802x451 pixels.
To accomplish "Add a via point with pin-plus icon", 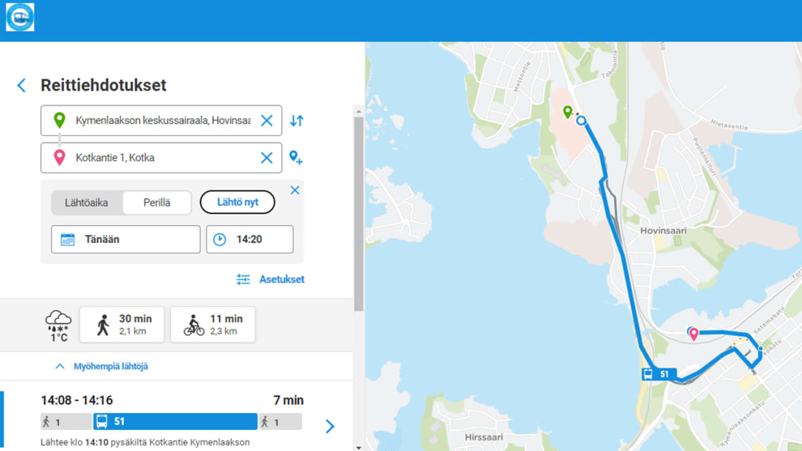I will coord(296,158).
